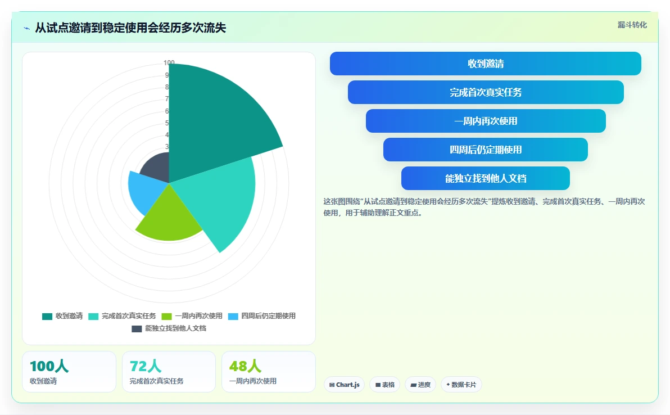This screenshot has width=670, height=415.
Task: Toggle the 四周后仍定期使用 legend swatch
Action: [x=233, y=316]
